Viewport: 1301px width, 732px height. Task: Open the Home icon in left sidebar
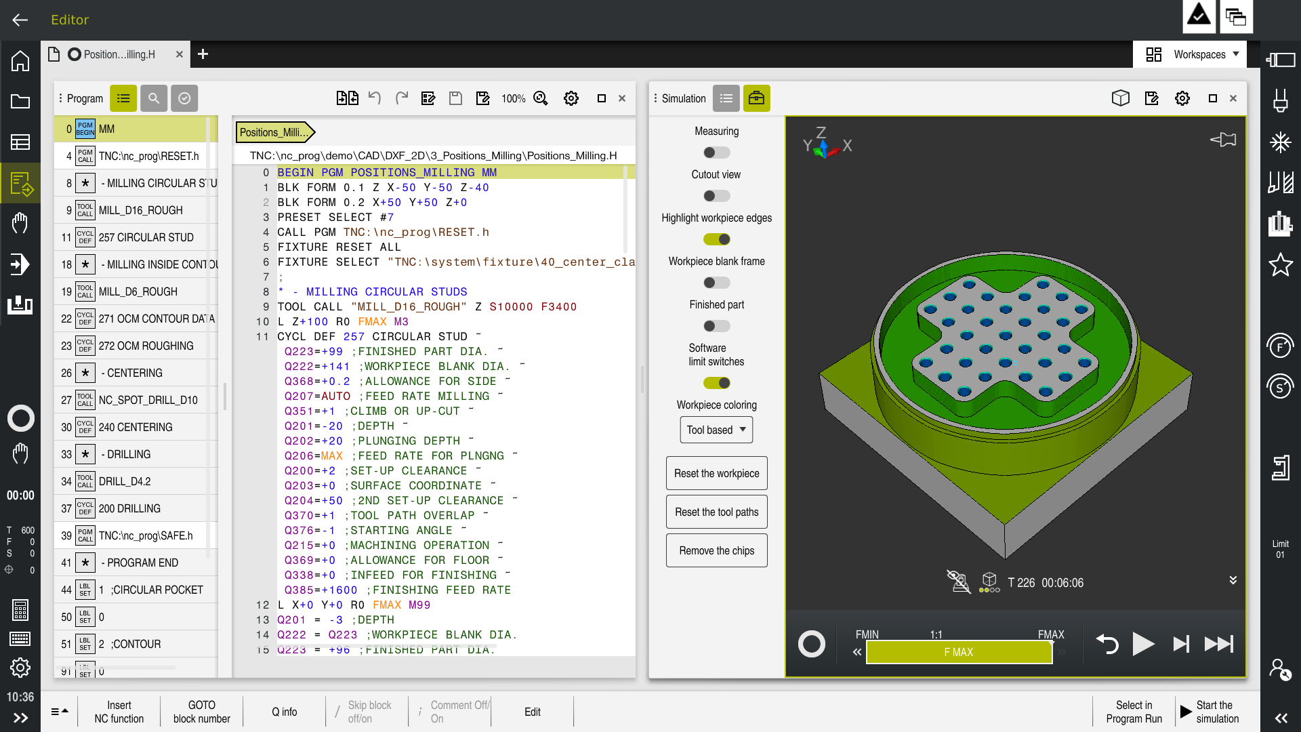pyautogui.click(x=20, y=61)
